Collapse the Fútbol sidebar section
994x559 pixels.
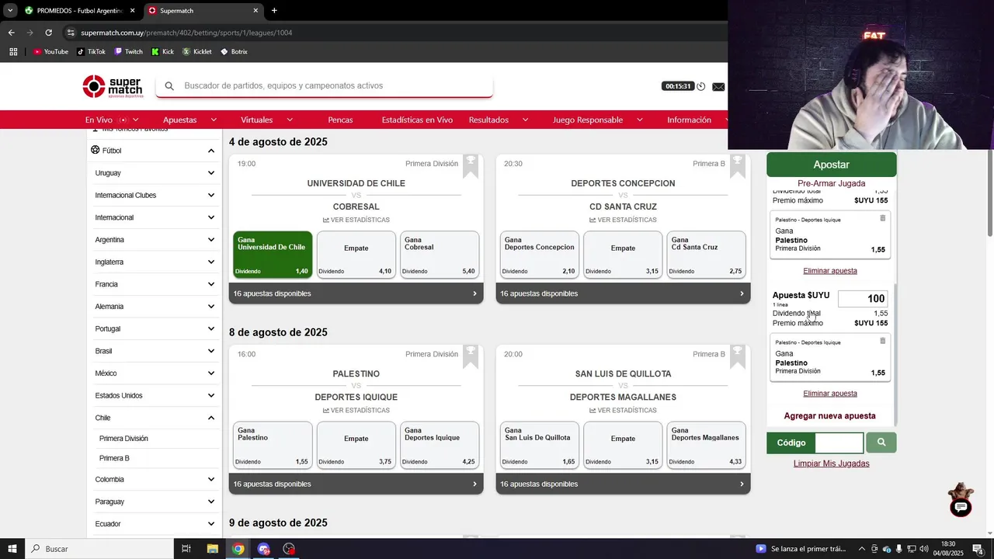pos(210,151)
